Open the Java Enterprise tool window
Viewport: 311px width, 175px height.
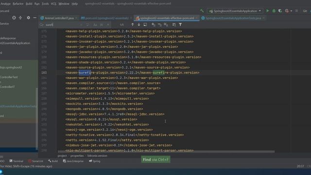[73, 161]
